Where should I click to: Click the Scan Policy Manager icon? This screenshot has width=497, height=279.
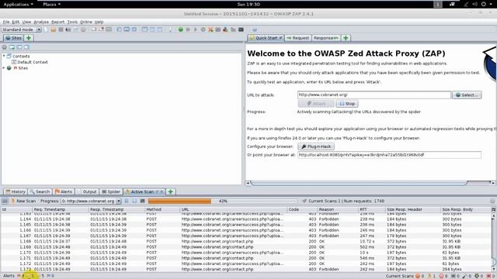tap(218, 29)
